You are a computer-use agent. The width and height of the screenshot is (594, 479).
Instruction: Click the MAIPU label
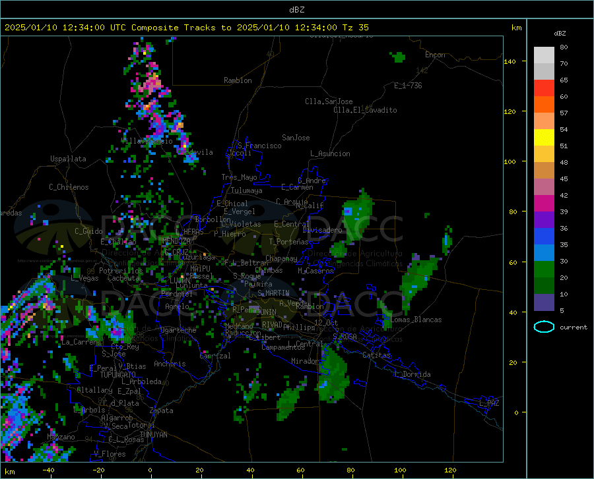tap(200, 268)
